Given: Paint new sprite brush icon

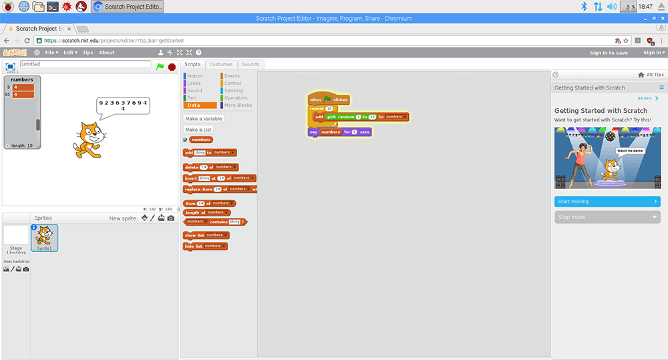Looking at the screenshot, I should coord(152,218).
